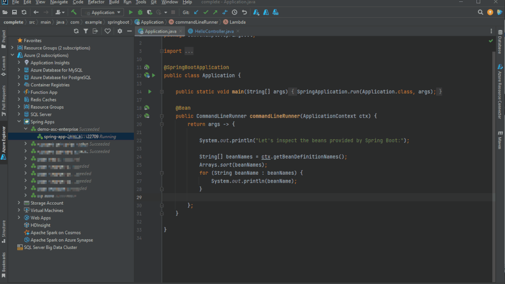Click the Azure Explorer sign-out icon
The height and width of the screenshot is (284, 505).
(95, 31)
